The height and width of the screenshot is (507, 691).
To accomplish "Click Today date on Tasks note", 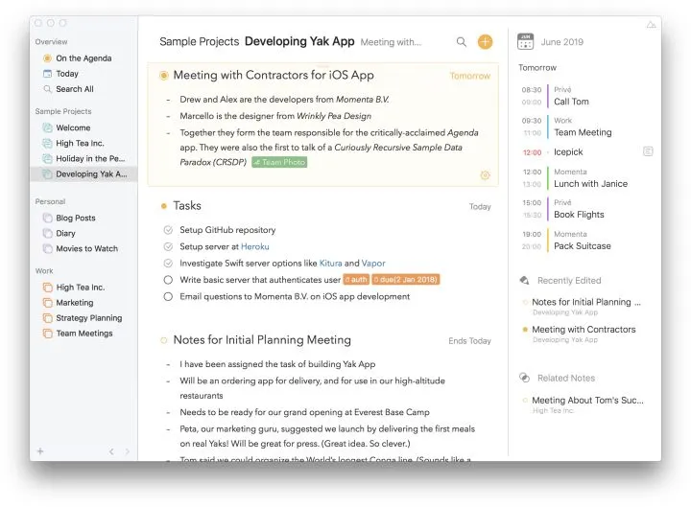I will [x=480, y=206].
